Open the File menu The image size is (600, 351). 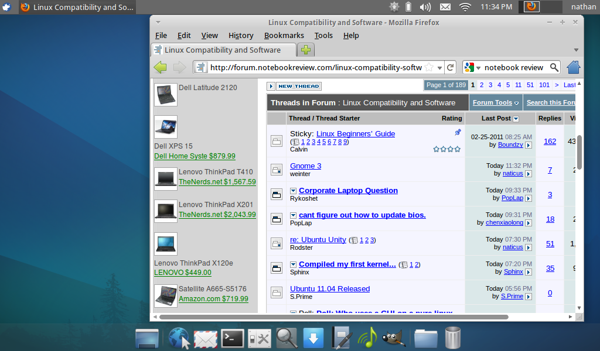pyautogui.click(x=161, y=36)
